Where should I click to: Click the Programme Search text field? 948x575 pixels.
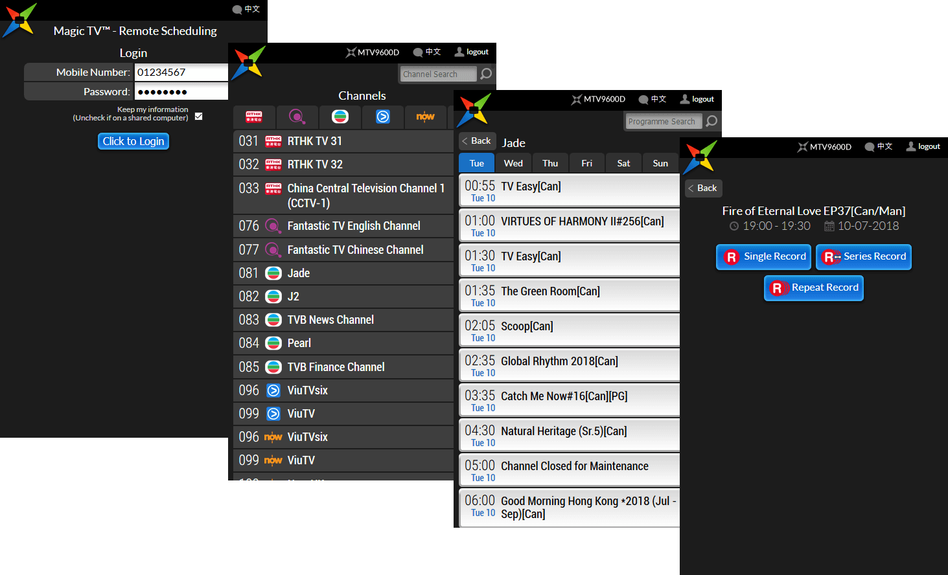tap(664, 121)
